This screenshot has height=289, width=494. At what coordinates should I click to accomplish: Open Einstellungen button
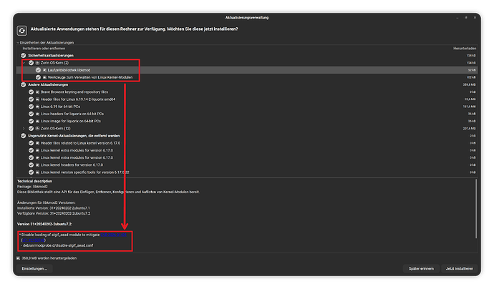tap(34, 268)
